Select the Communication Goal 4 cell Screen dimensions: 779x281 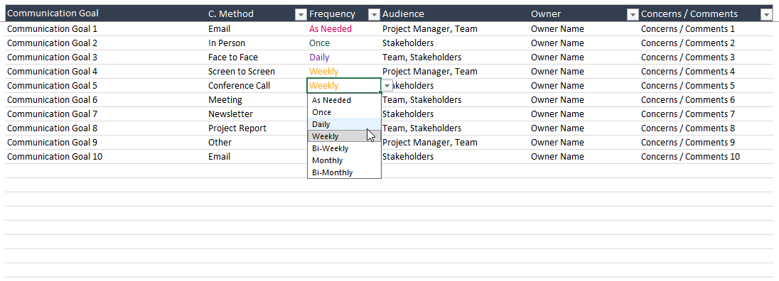[106, 72]
